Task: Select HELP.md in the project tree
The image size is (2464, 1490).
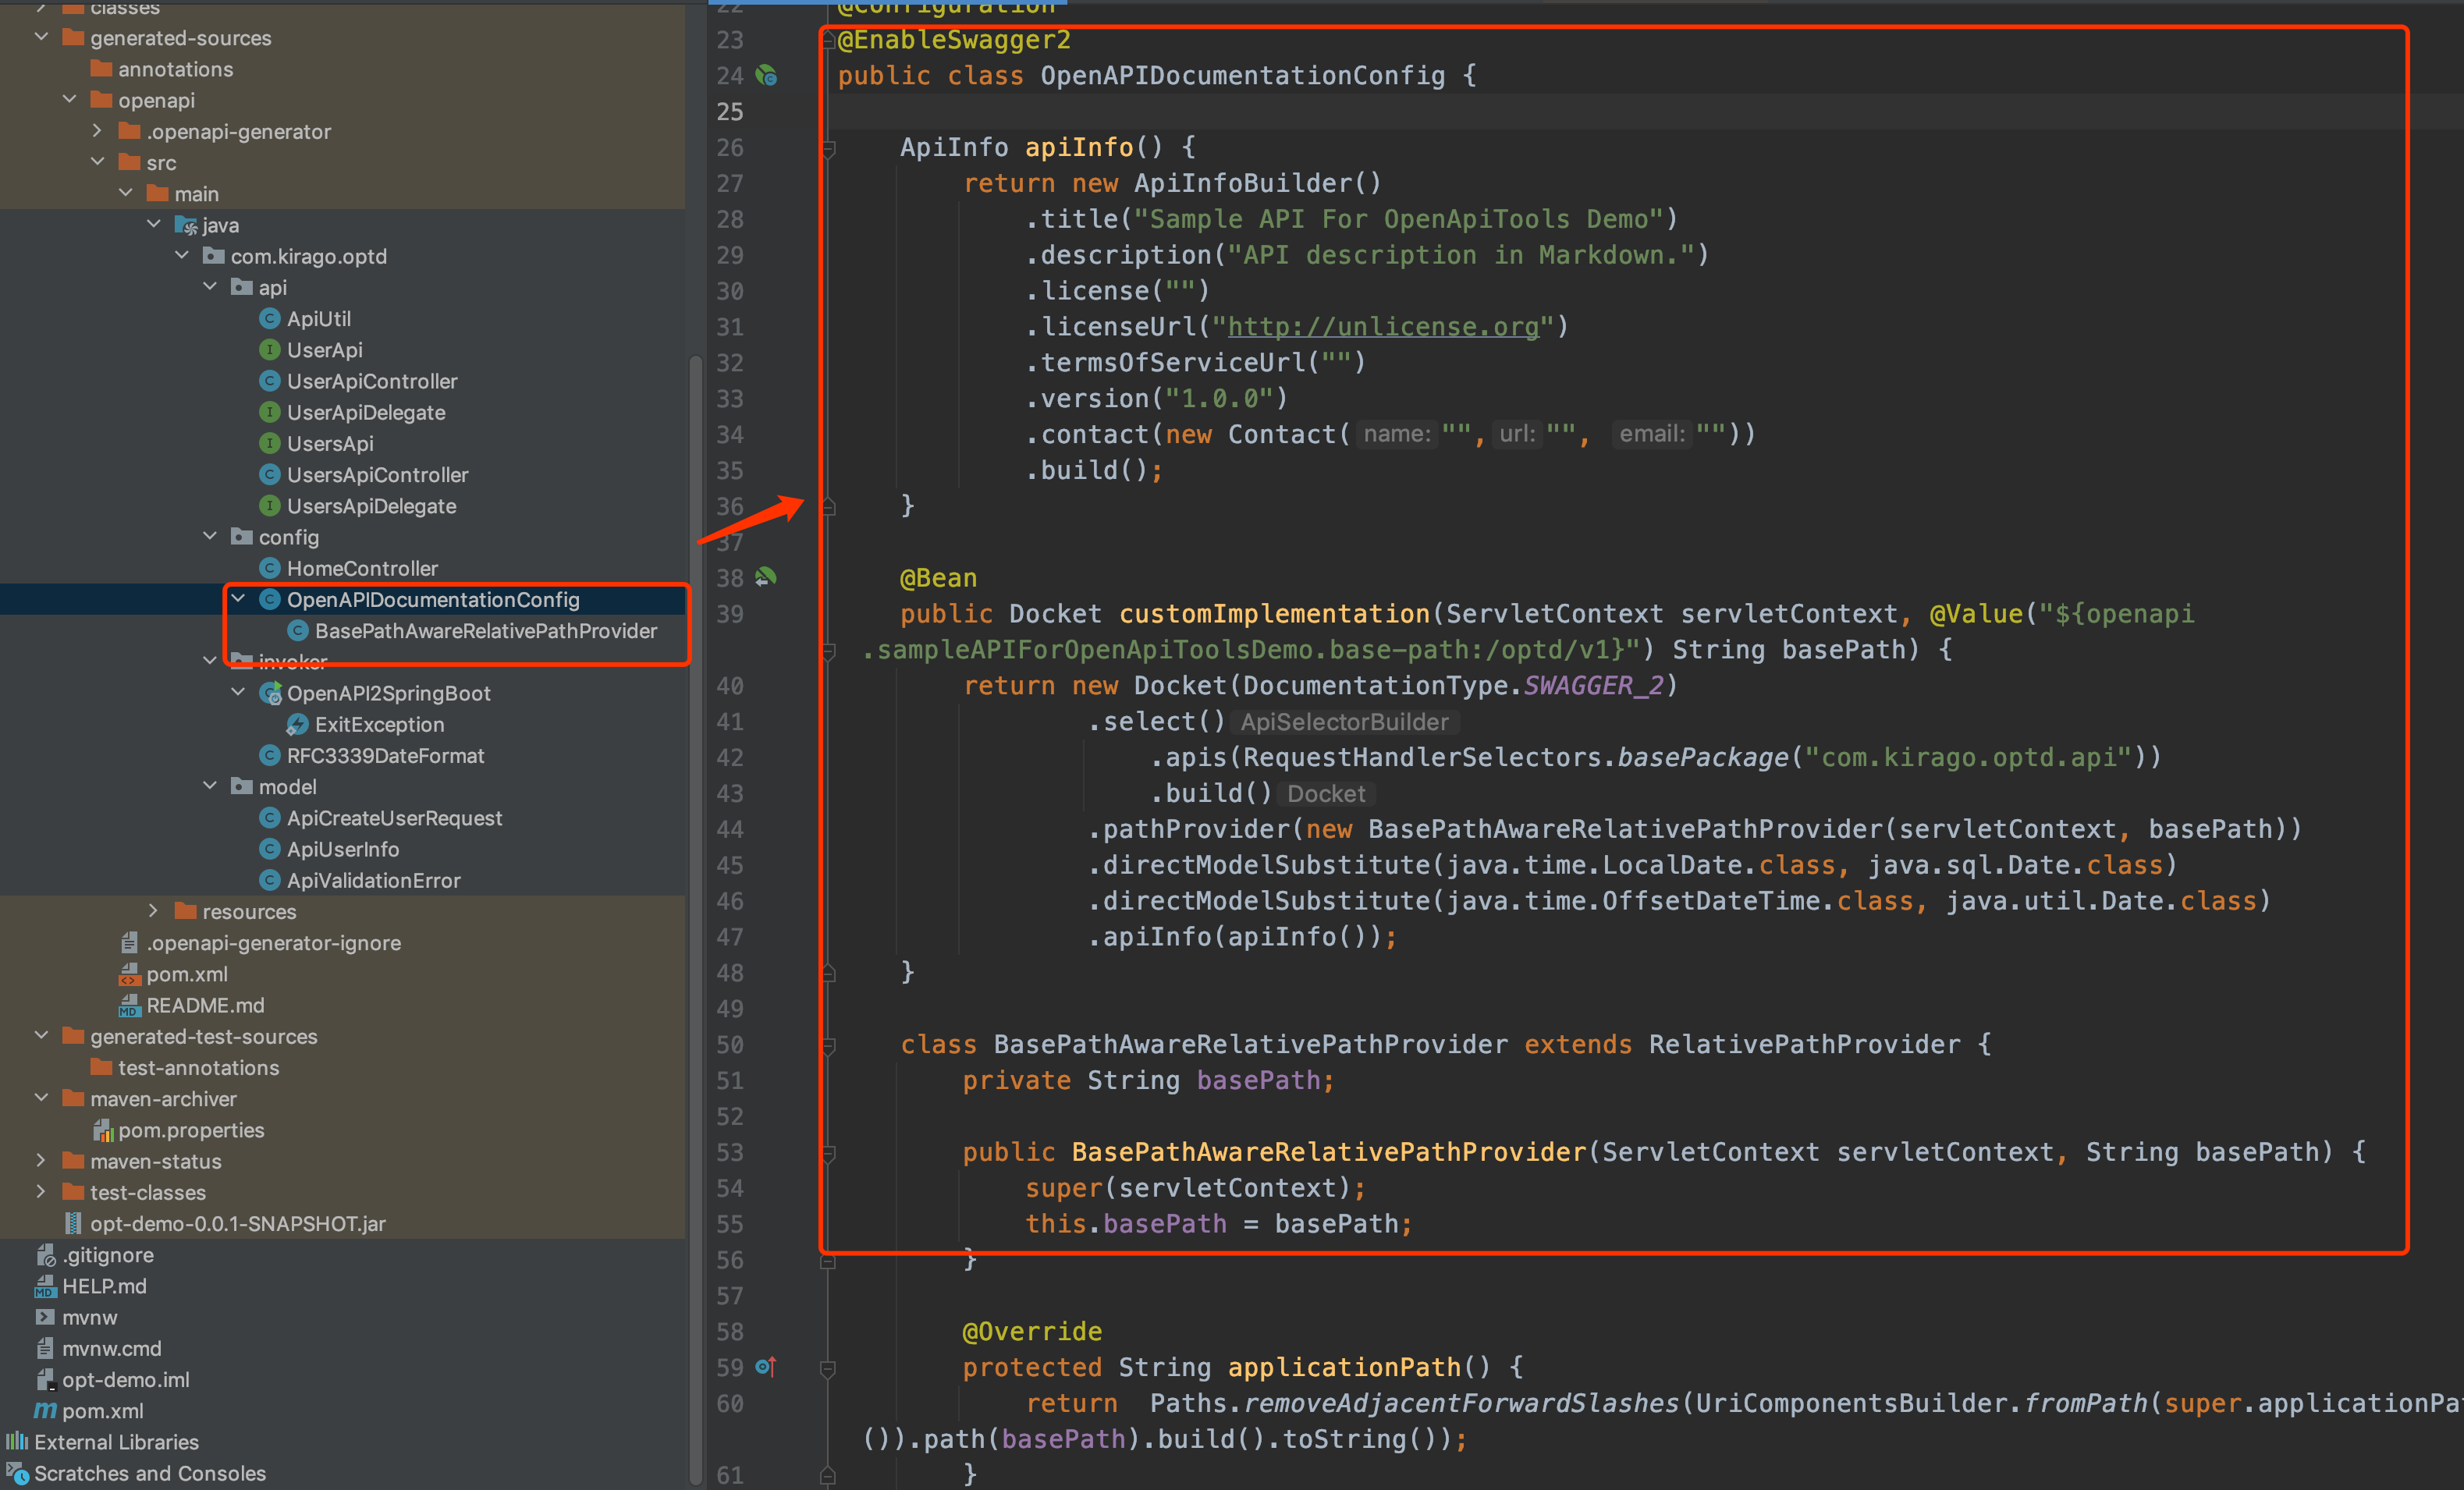Action: point(104,1286)
